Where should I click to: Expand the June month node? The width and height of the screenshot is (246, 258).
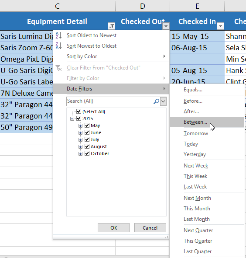coord(80,132)
